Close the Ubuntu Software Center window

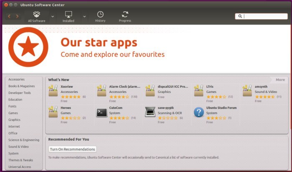tap(6, 5)
